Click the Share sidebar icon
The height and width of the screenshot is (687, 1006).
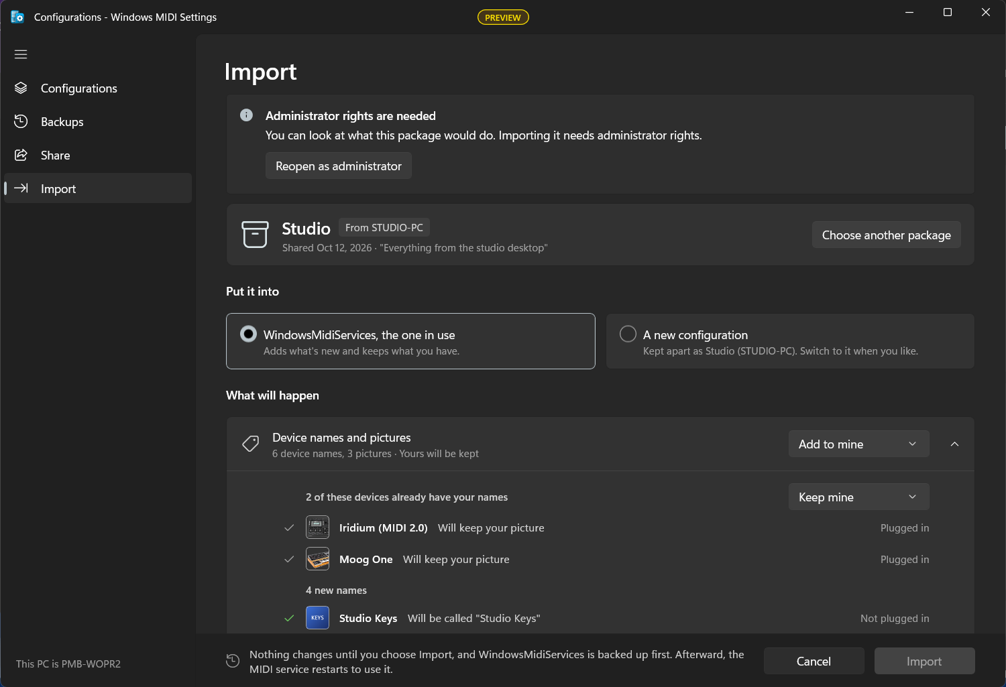click(x=21, y=155)
